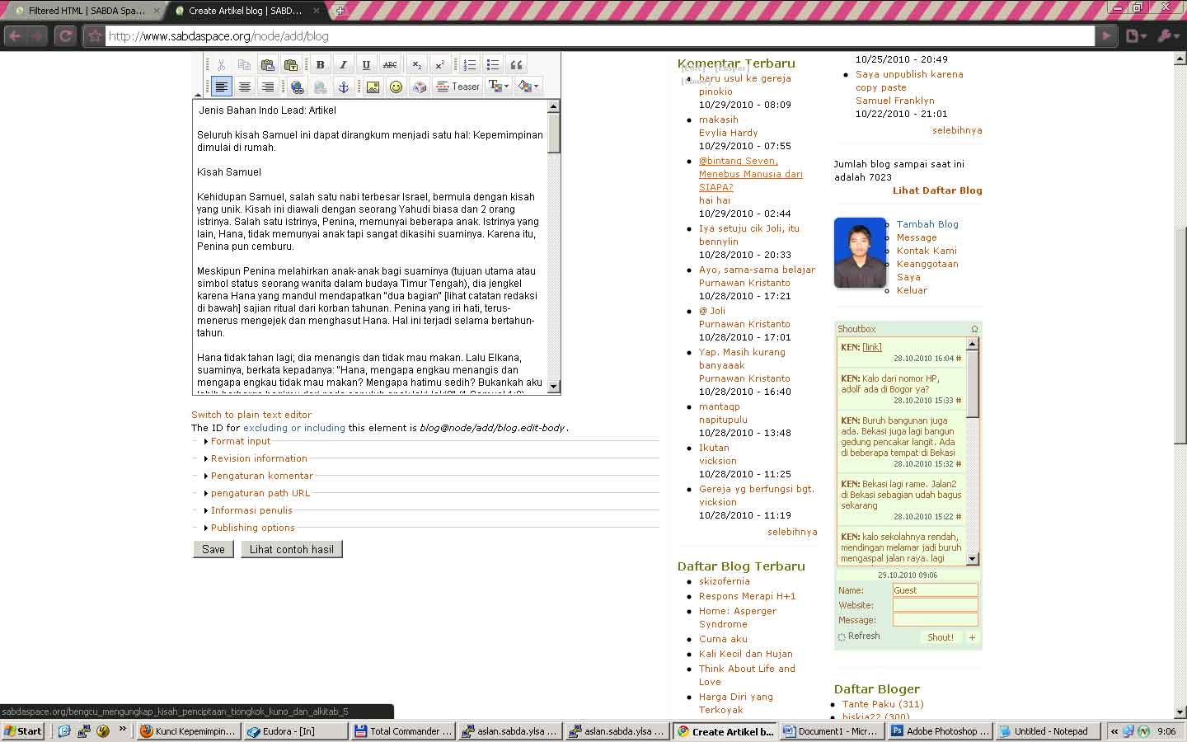Insert an anchor using the anchor icon
Screen dimensions: 1187x742
pyautogui.click(x=344, y=87)
